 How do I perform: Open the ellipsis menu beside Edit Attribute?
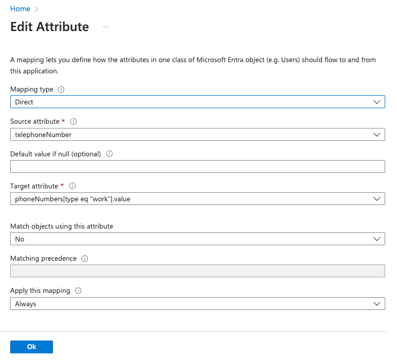point(106,27)
